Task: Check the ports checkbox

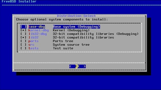Action: pos(23,41)
